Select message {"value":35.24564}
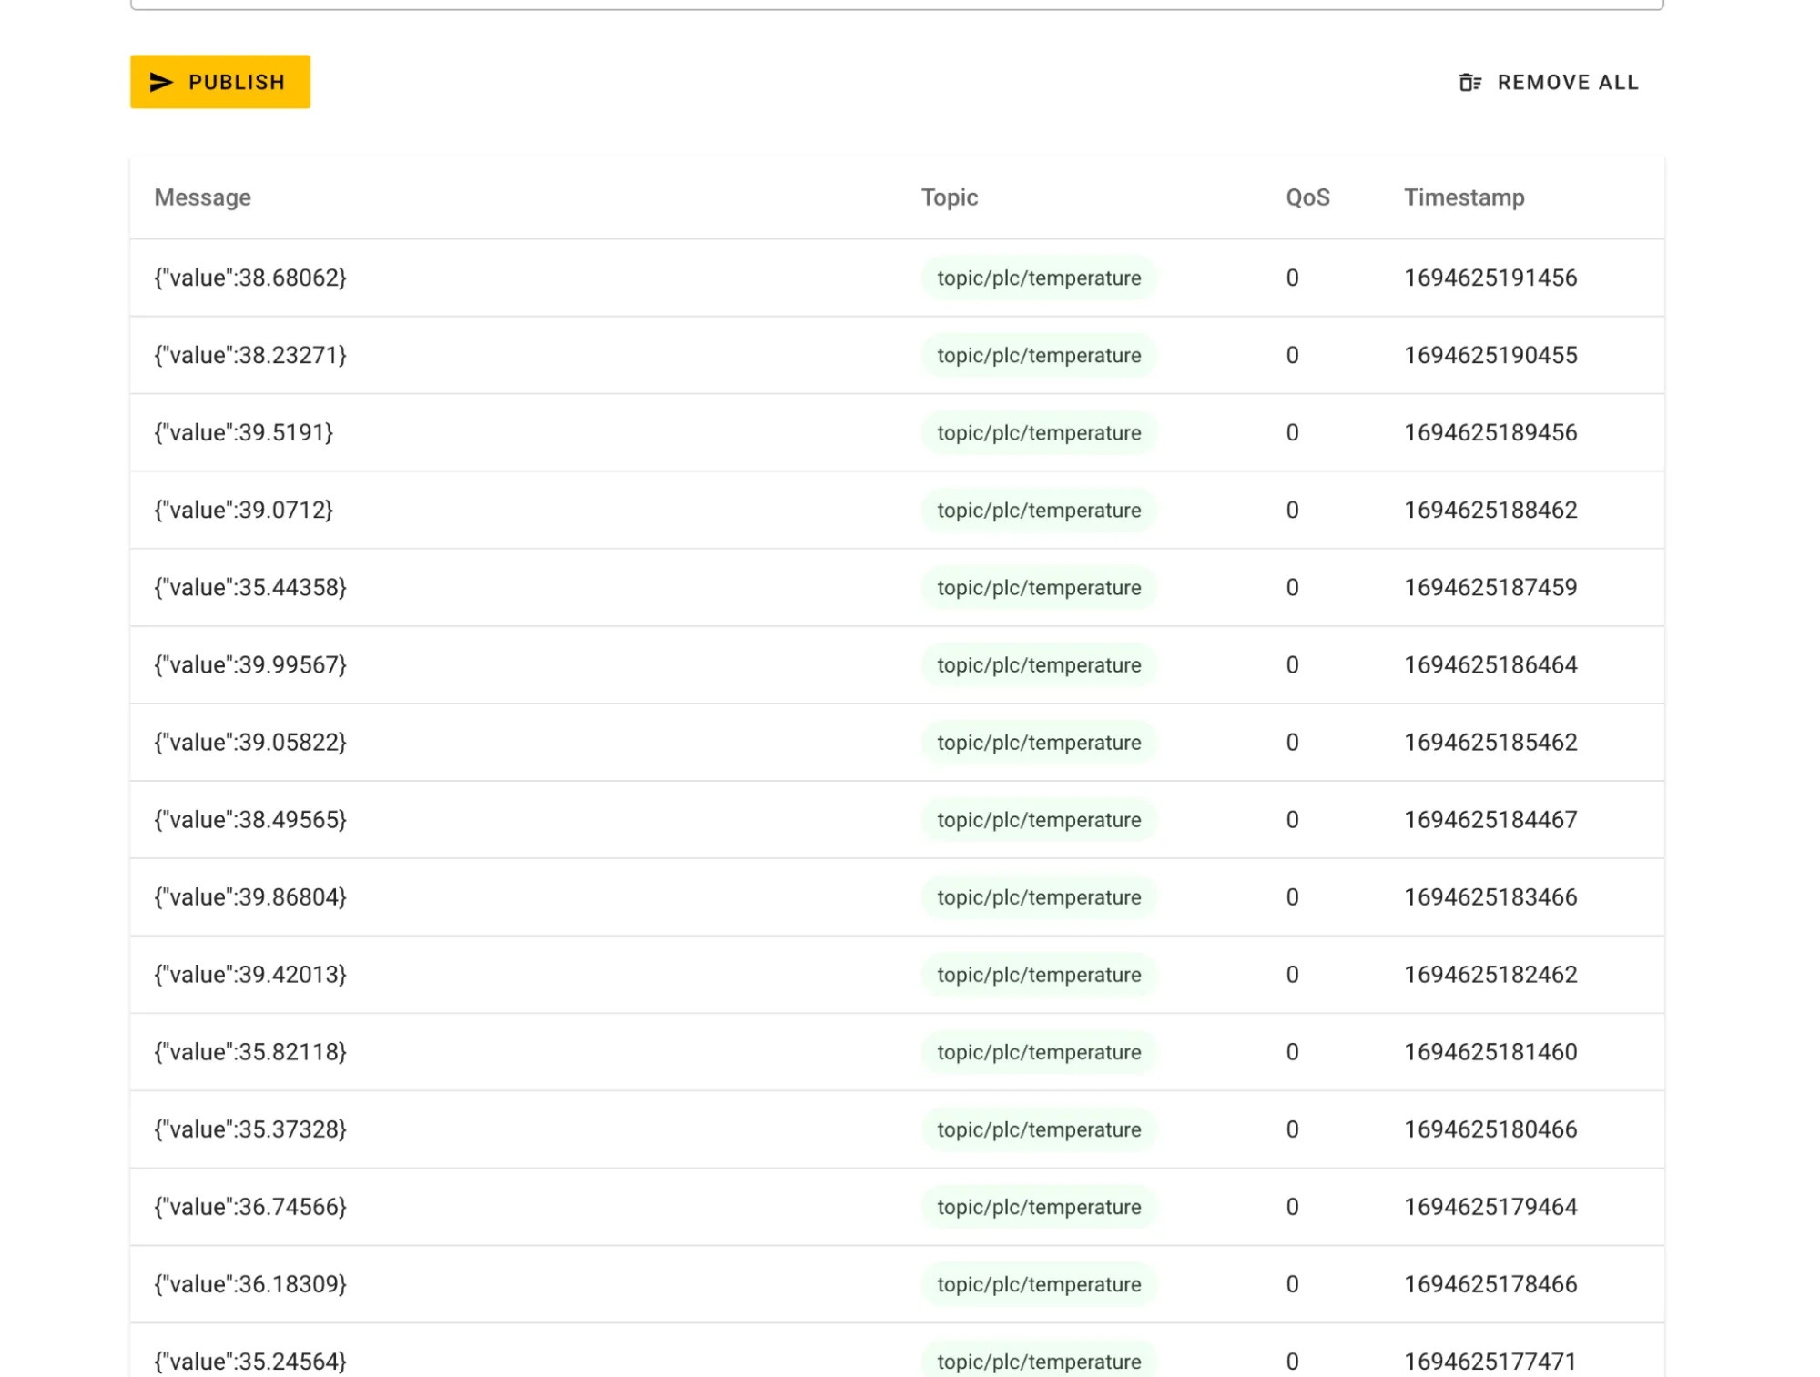Screen dimensions: 1820x1377 pyautogui.click(x=250, y=1361)
